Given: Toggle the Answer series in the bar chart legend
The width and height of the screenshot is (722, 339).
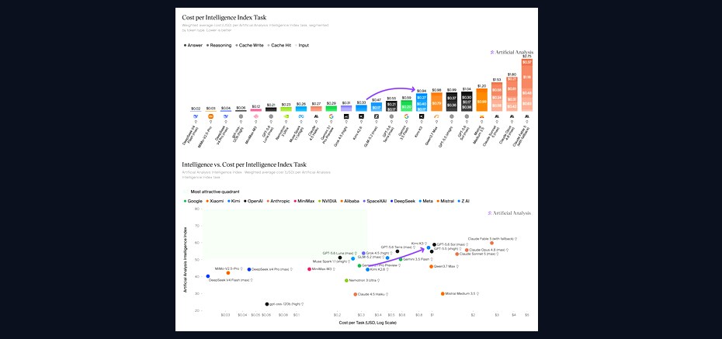Looking at the screenshot, I should click(x=193, y=45).
